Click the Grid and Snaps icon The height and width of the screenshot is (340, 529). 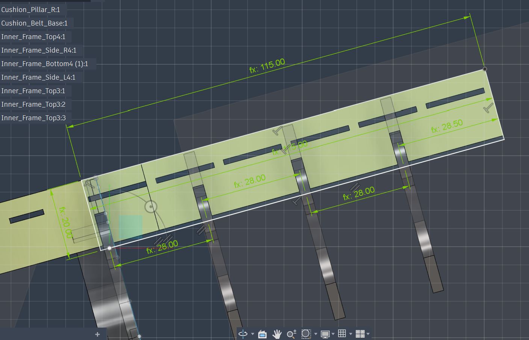(x=342, y=333)
